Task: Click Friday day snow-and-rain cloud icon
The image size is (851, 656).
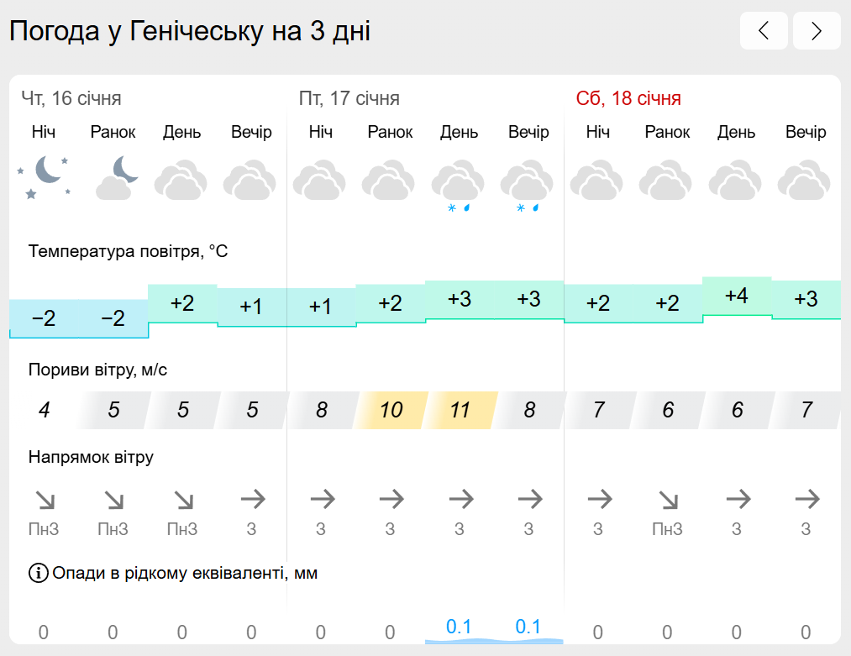Action: pos(458,185)
